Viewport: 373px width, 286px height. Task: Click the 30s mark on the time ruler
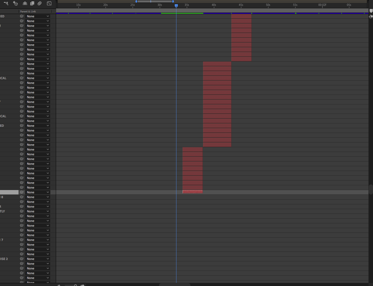coord(160,5)
